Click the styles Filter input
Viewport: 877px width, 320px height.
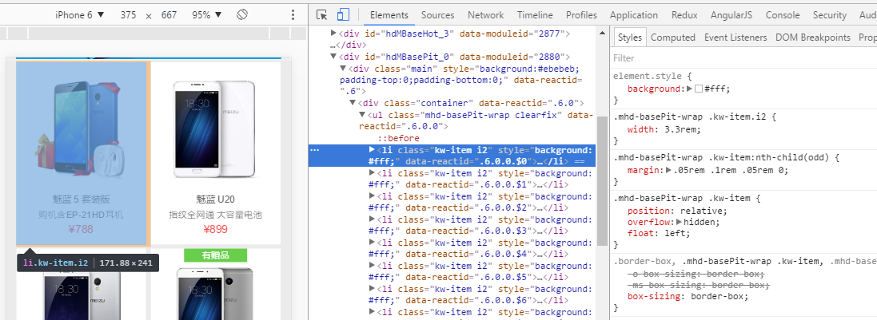click(743, 58)
